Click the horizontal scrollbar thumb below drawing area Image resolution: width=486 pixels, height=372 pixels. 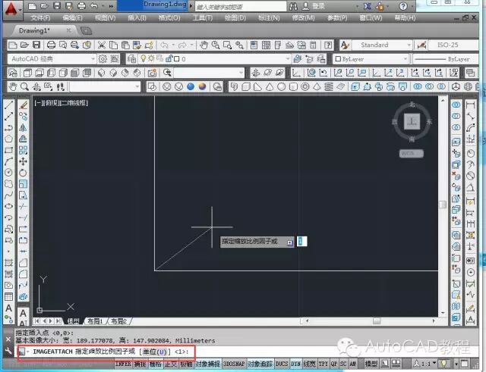tap(377, 321)
